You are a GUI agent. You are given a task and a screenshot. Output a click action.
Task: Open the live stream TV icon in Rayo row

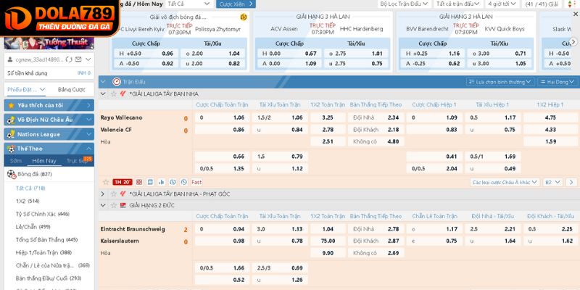tap(150, 182)
